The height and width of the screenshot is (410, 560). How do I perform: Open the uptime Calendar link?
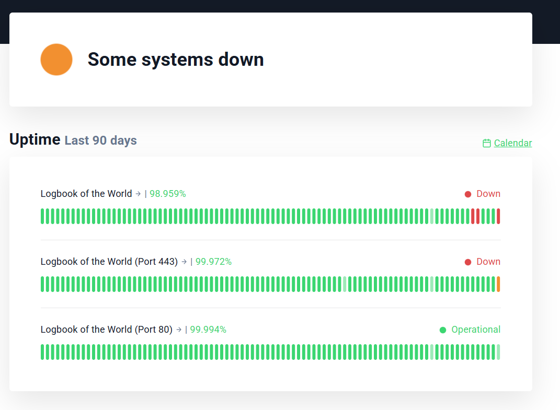coord(512,143)
